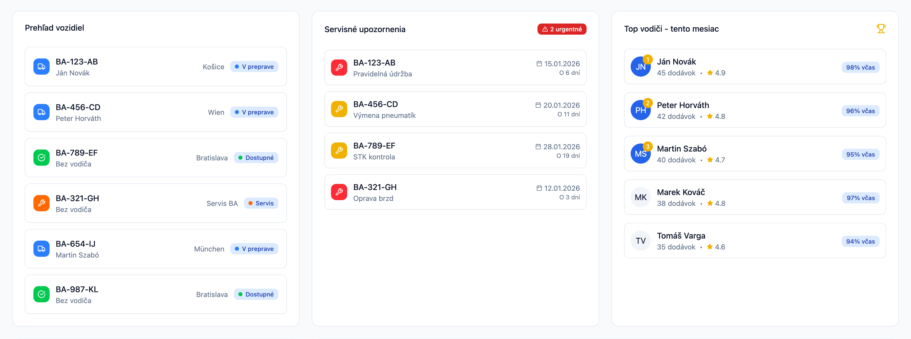This screenshot has width=911, height=339.
Task: Click the orange wrench icon for BA-321-GH vehicle
Action: (x=42, y=203)
